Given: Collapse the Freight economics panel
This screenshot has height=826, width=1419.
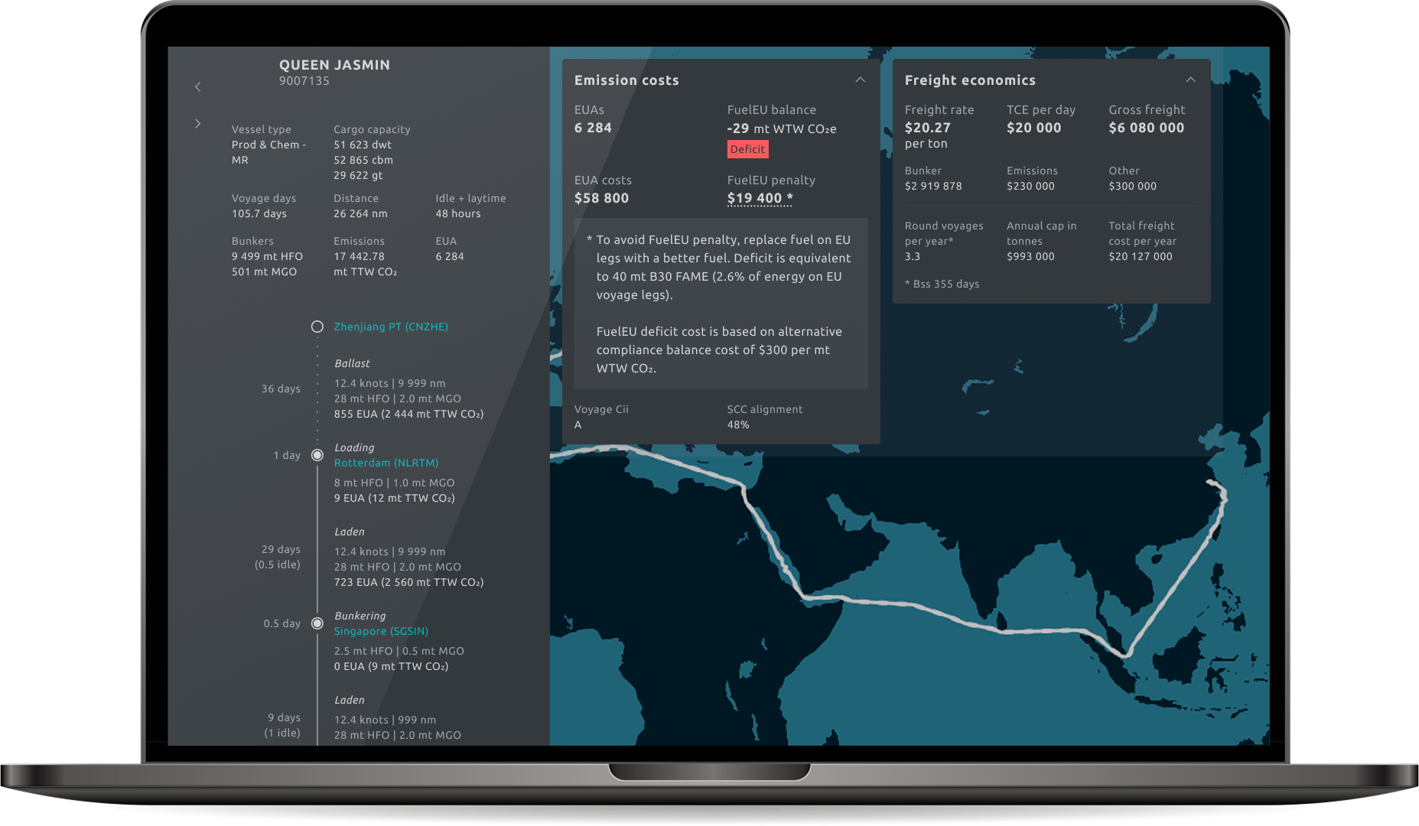Looking at the screenshot, I should pyautogui.click(x=1190, y=80).
